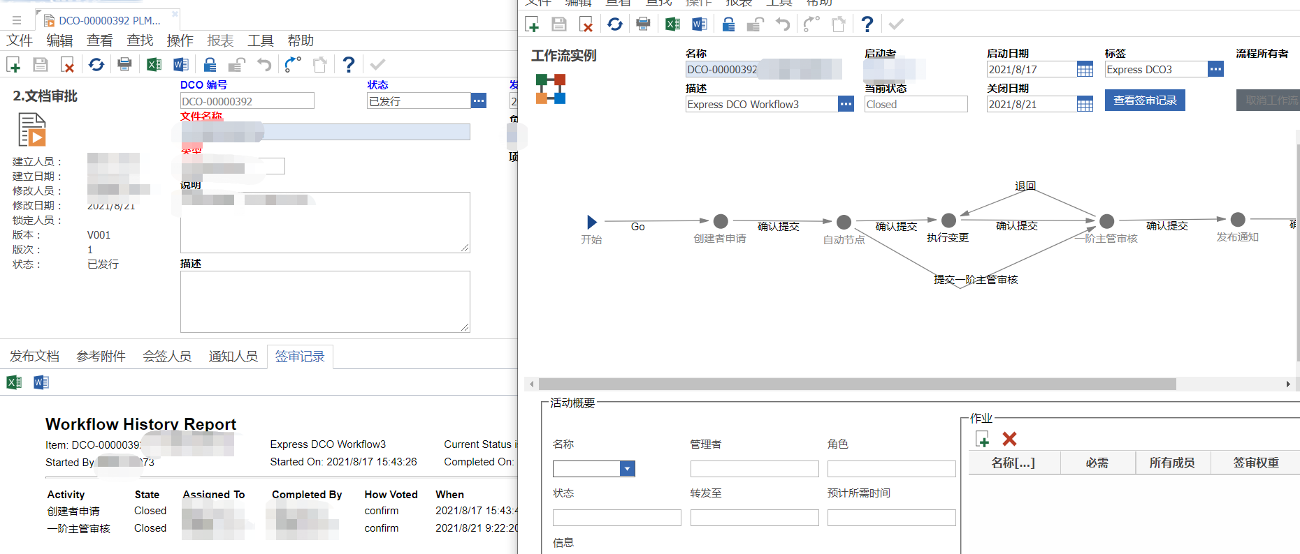Viewport: 1300px width, 554px height.
Task: Open the 查找 menu in the DCO window
Action: [x=140, y=40]
